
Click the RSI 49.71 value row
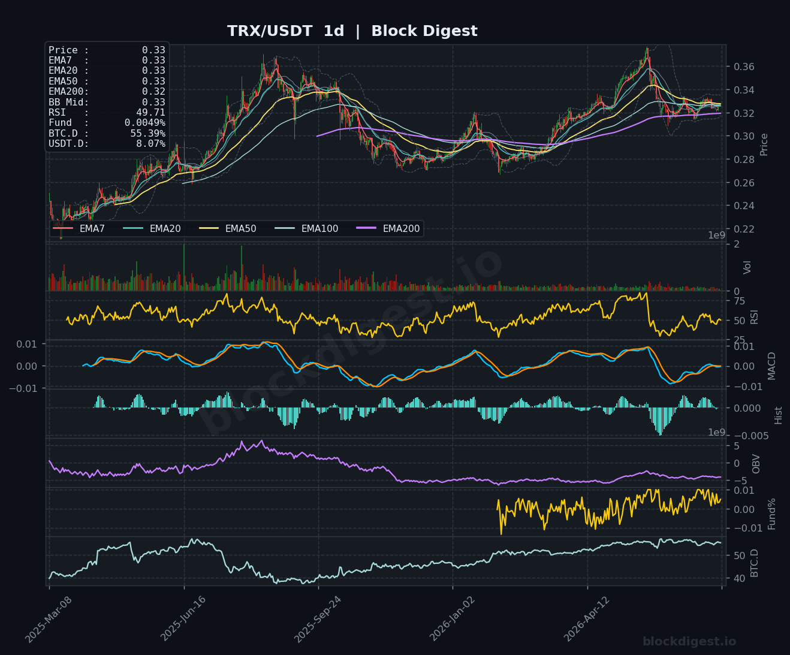[x=107, y=113]
